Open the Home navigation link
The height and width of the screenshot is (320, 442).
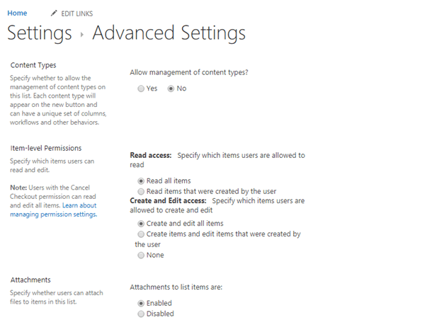[17, 13]
